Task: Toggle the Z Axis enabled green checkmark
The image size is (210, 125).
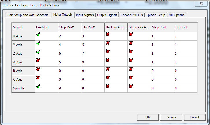Action: click(x=38, y=52)
